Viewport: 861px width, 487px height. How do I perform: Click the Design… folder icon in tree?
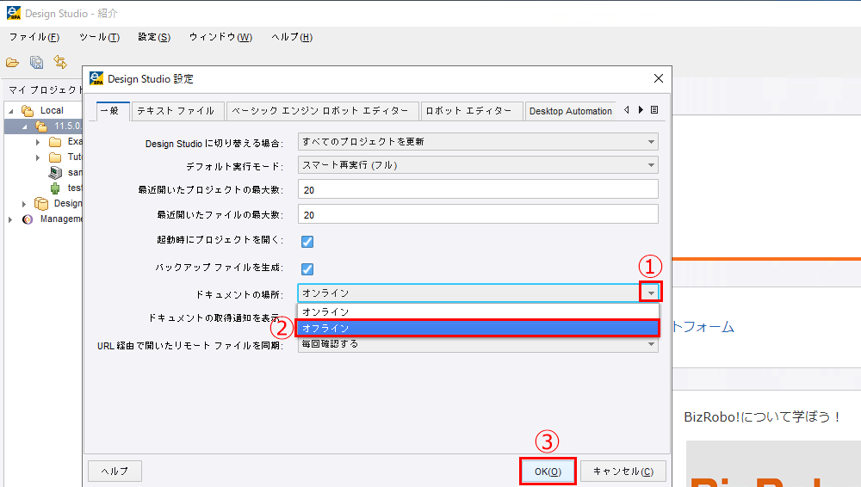pos(41,204)
